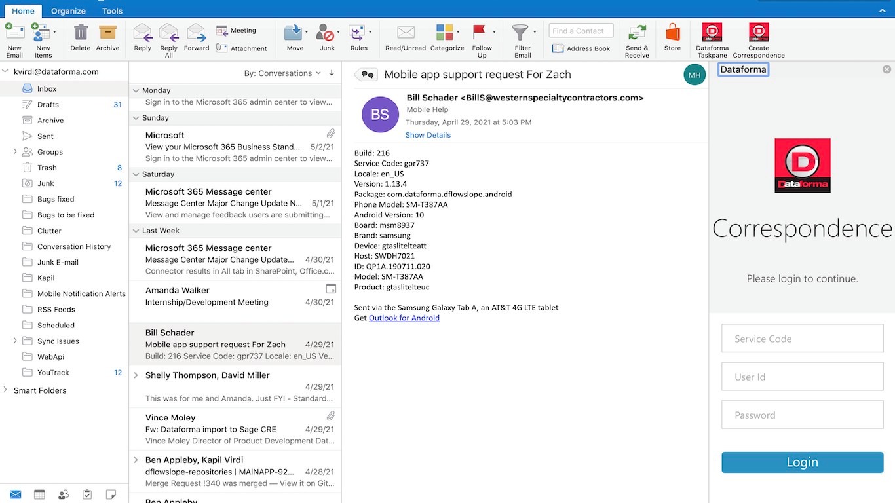This screenshot has width=895, height=503.
Task: Toggle Read/Unread status
Action: click(406, 38)
